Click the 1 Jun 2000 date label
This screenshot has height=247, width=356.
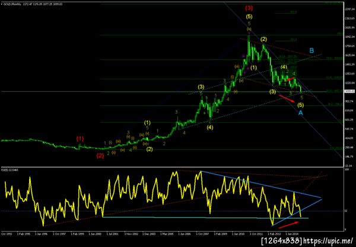[95, 233]
